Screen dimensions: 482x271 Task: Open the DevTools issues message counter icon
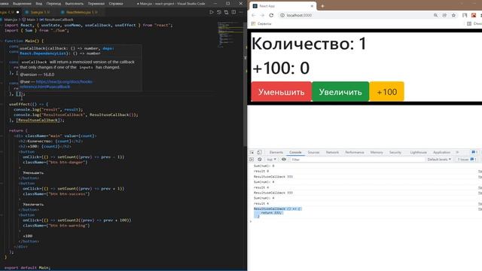(x=474, y=152)
